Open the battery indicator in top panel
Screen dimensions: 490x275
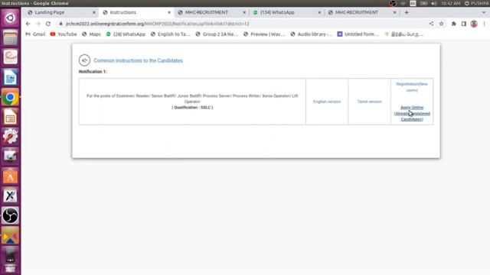(x=423, y=3)
